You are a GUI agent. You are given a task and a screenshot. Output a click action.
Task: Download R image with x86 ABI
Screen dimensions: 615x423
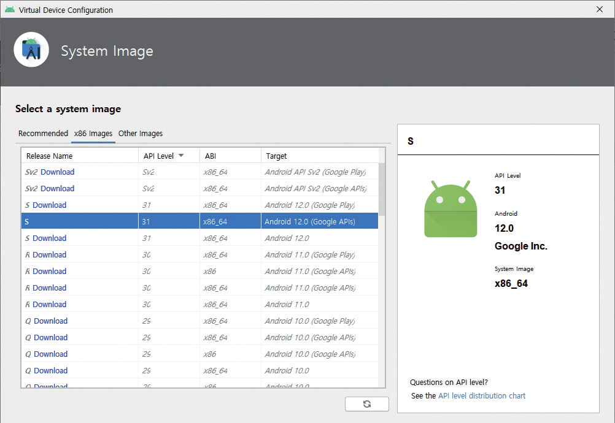(x=50, y=271)
